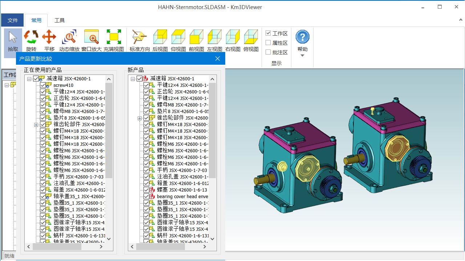Tick the 批注区 checkbox
465x261 pixels.
tap(268, 52)
